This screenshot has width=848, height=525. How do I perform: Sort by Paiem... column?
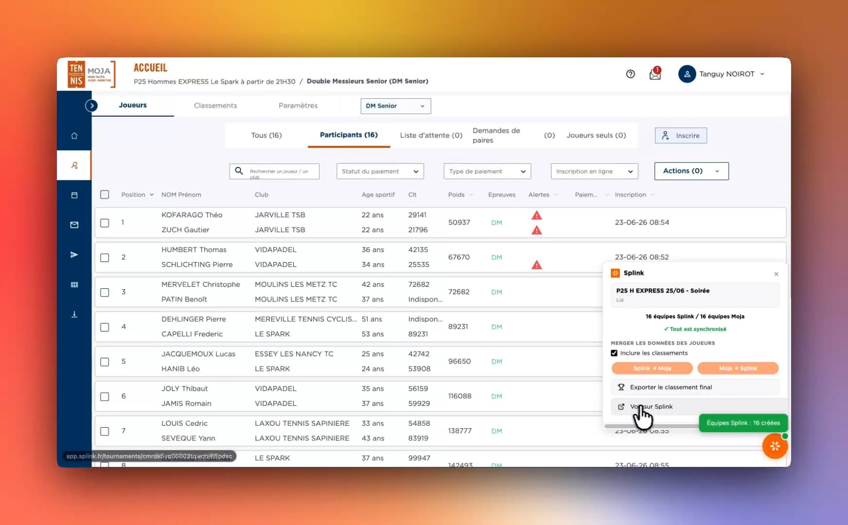[x=592, y=194]
